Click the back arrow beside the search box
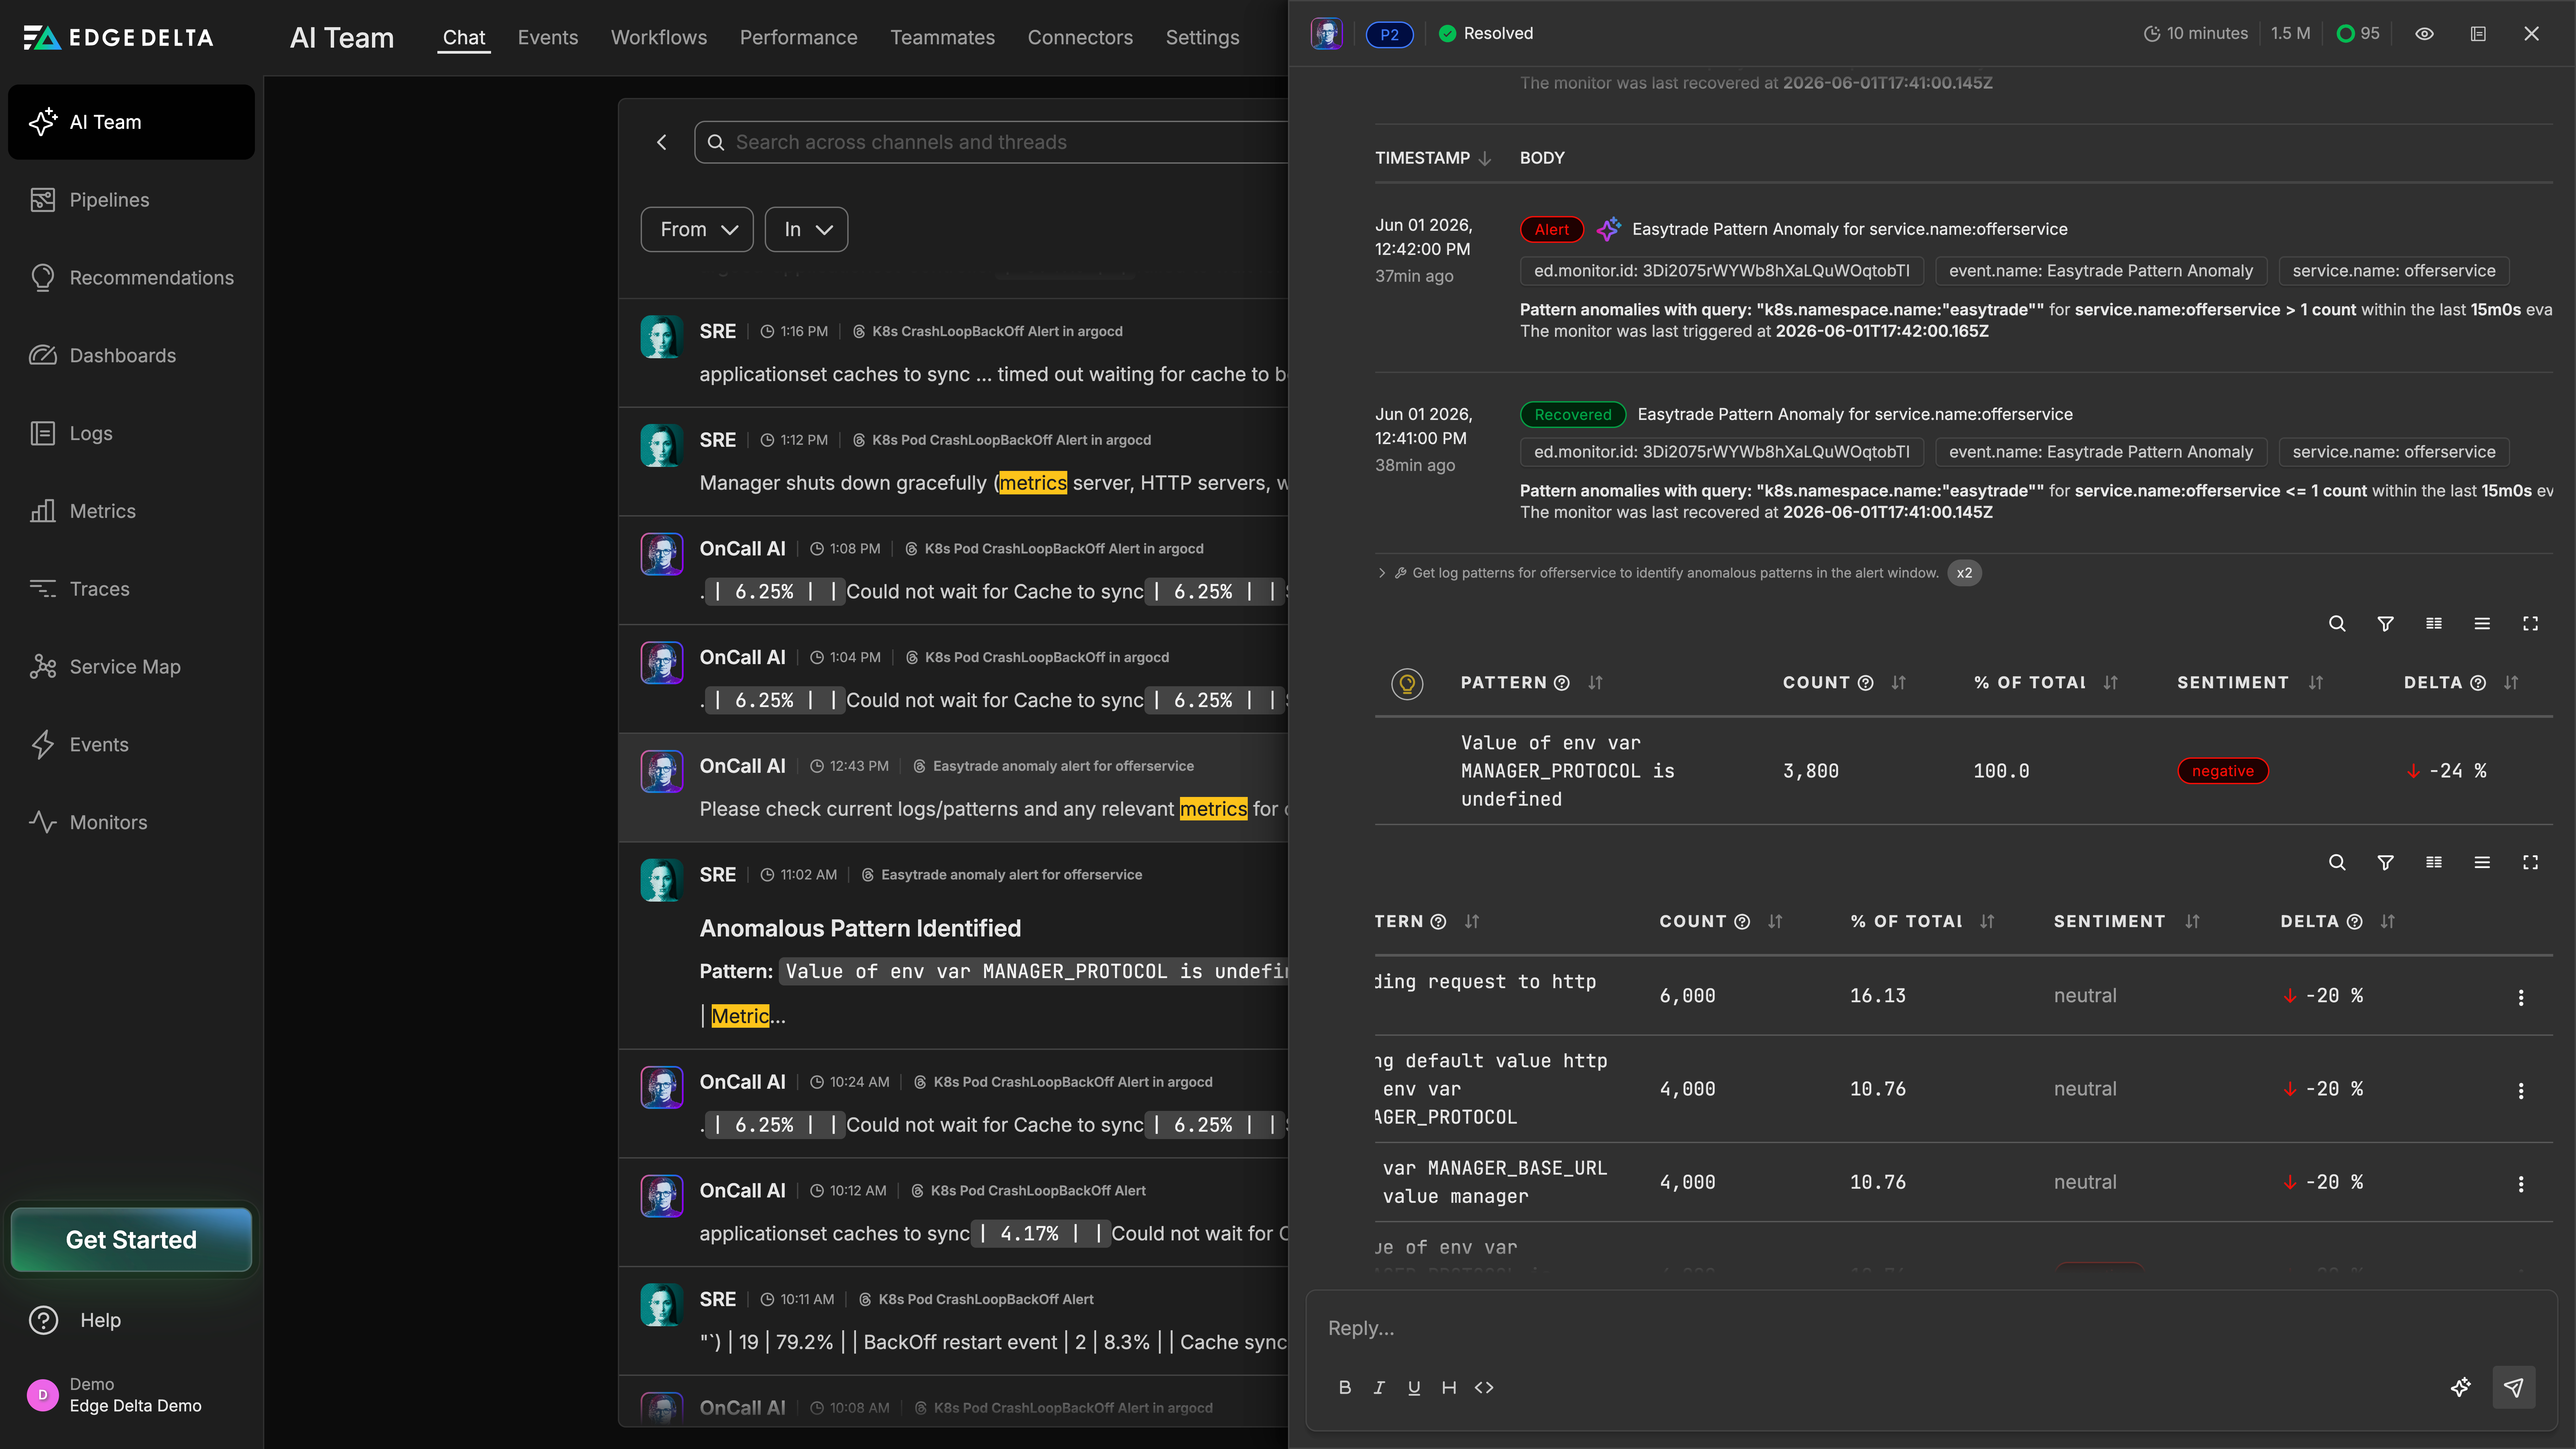2576x1449 pixels. (x=661, y=142)
